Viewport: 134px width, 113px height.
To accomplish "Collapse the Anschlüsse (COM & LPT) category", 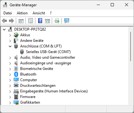I will point(10,46).
